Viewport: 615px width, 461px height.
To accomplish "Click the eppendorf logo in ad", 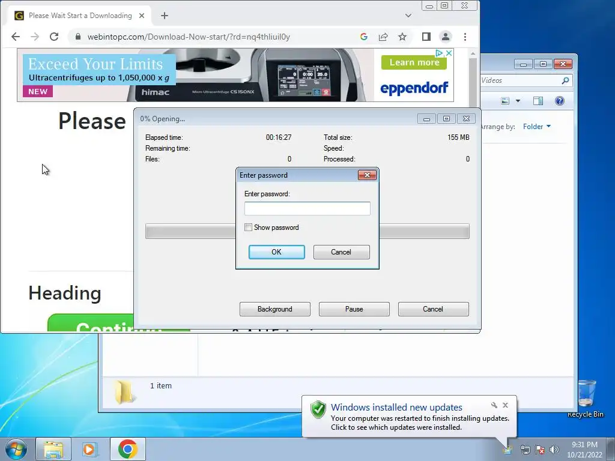I will (x=414, y=88).
